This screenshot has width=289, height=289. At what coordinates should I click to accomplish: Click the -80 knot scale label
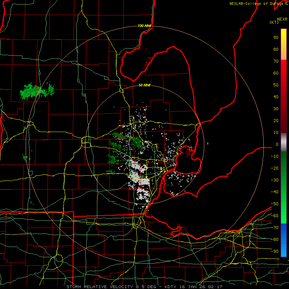(x=275, y=240)
